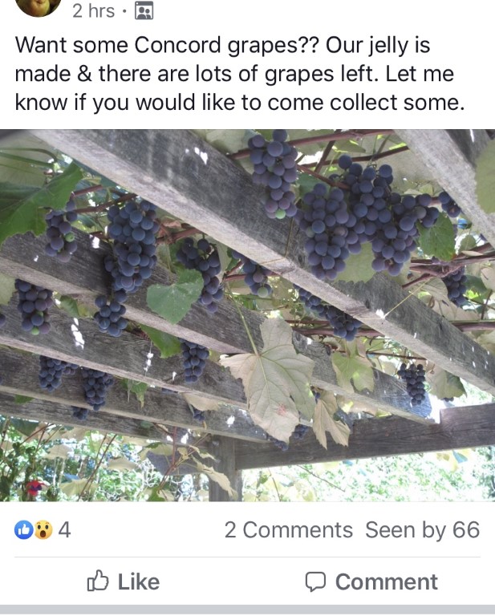Tap the wooden pergola post in photo

point(223,468)
